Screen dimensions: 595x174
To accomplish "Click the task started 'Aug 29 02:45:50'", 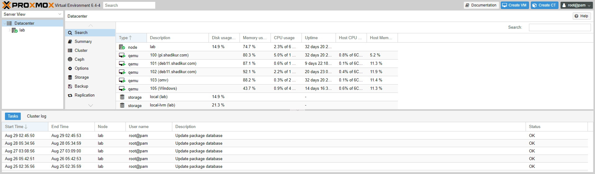I will point(295,135).
